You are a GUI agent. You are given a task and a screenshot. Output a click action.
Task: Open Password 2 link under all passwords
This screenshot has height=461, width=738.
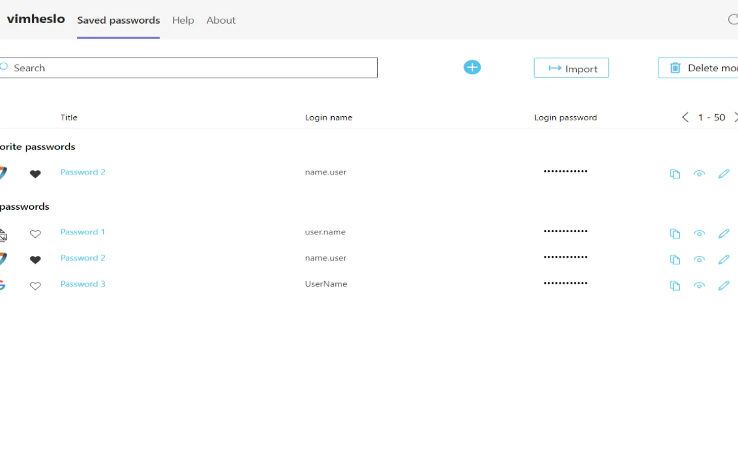[x=83, y=258]
